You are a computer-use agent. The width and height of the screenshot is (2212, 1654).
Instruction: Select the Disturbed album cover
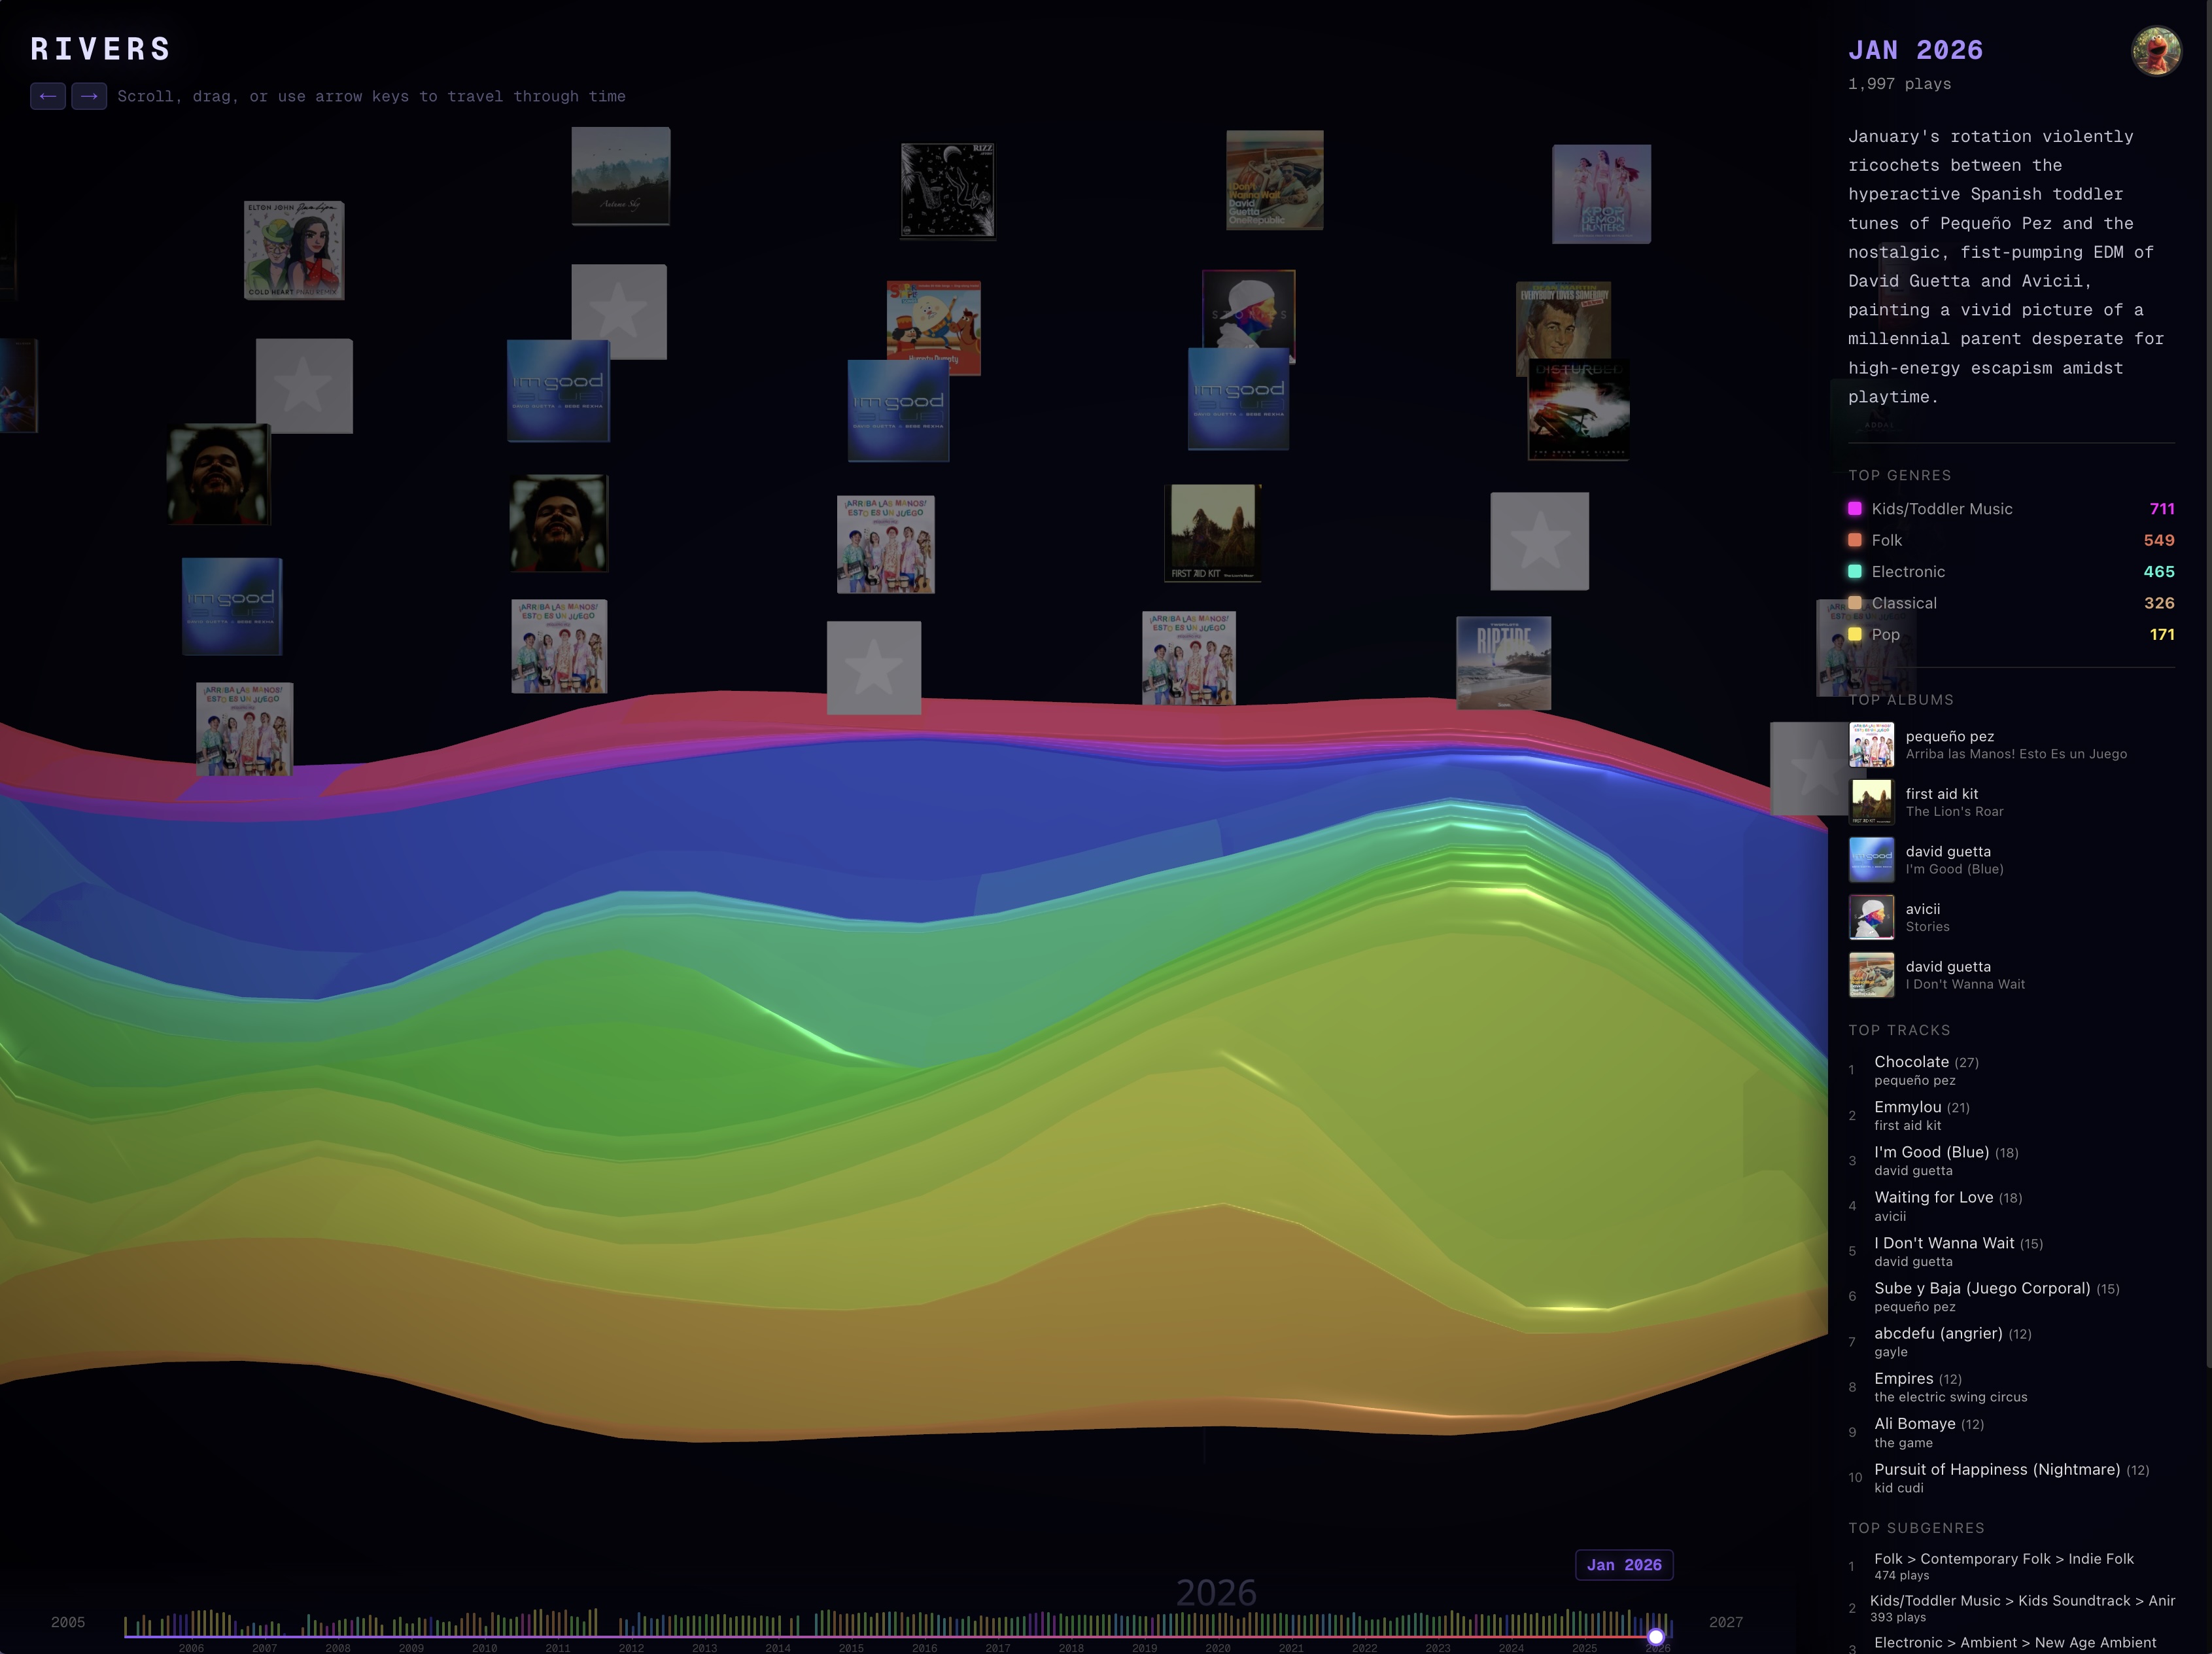(1578, 410)
